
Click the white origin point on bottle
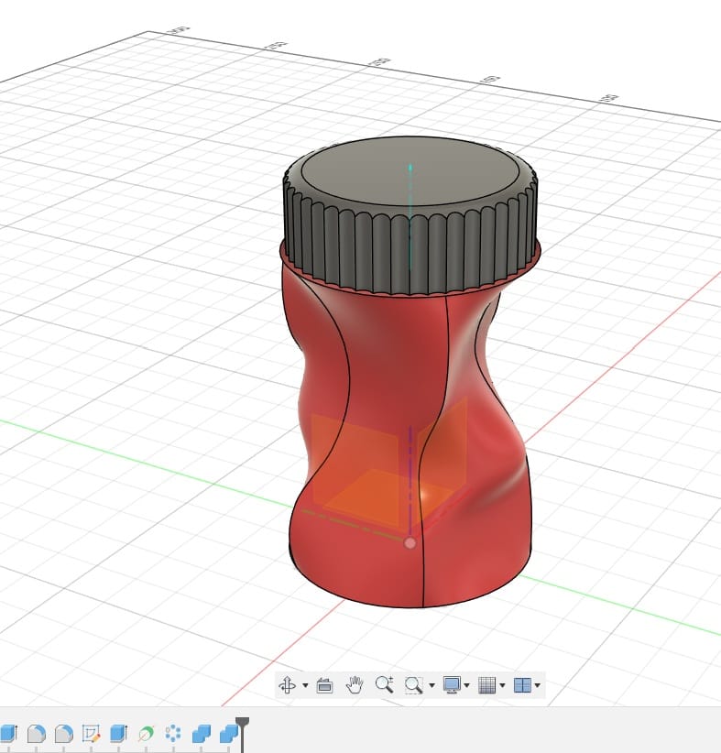410,543
